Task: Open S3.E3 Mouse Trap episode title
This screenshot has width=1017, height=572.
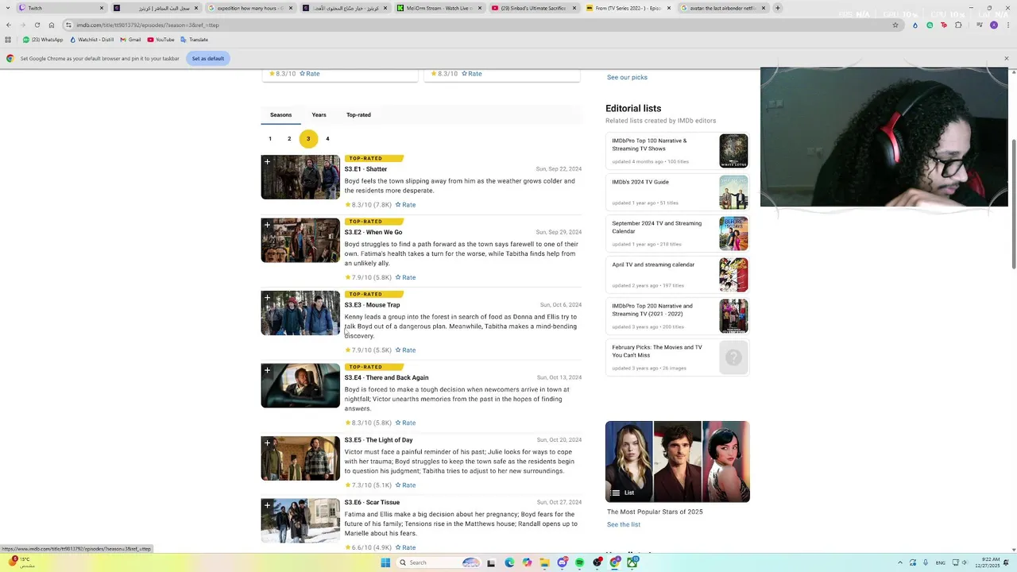Action: click(x=372, y=305)
